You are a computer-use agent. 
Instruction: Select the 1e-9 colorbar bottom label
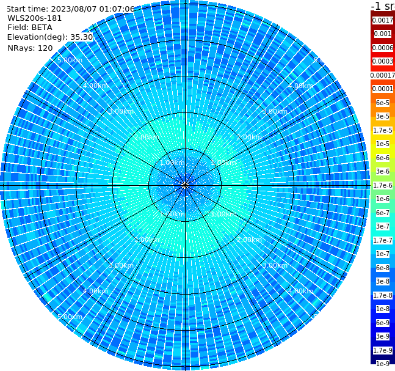pyautogui.click(x=383, y=364)
